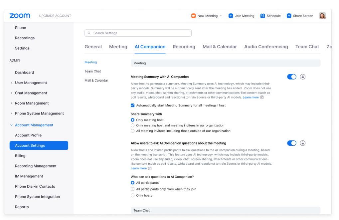Image resolution: width=339 pixels, height=220 pixels.
Task: Open Billing in sidebar
Action: tap(20, 156)
